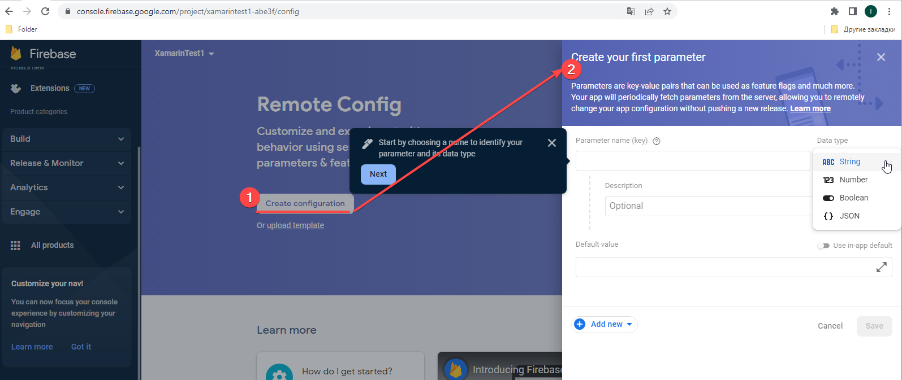This screenshot has width=902, height=380.
Task: Open the Chrome profile avatar
Action: click(x=871, y=11)
